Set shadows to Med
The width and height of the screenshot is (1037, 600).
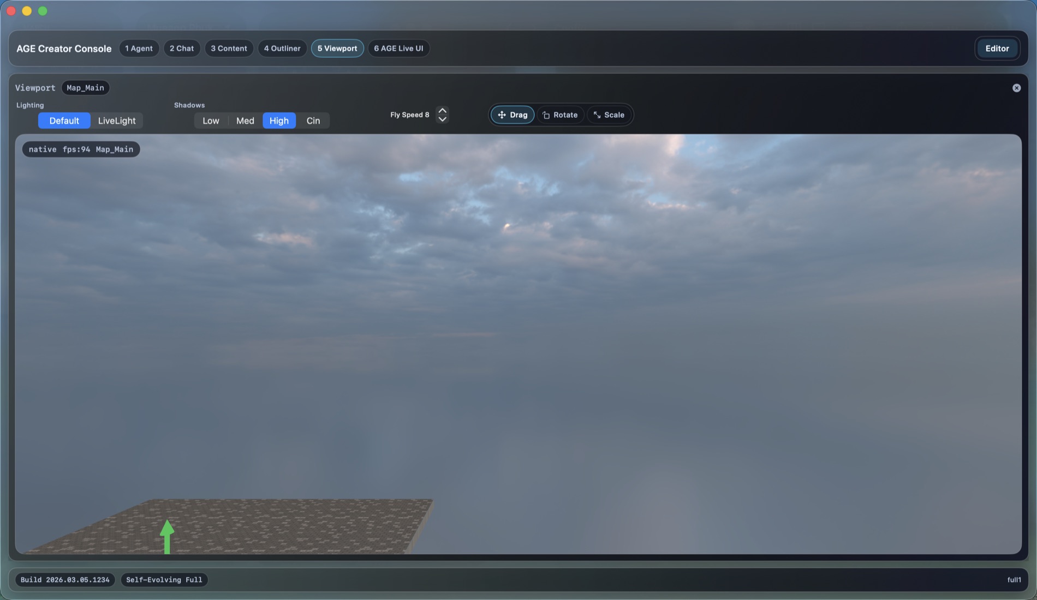point(245,121)
